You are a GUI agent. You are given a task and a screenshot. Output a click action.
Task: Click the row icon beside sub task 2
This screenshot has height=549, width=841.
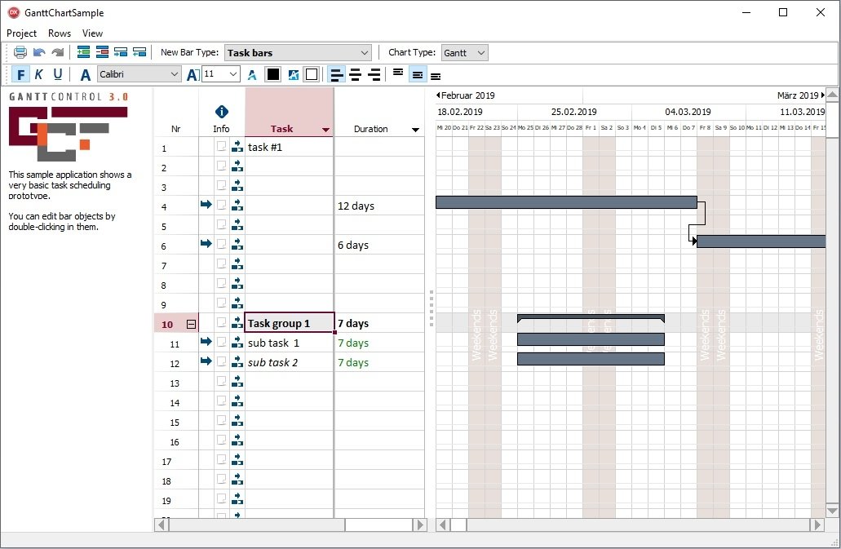(x=237, y=362)
